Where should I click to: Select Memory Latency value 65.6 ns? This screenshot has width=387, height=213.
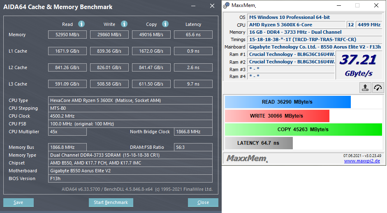tap(193, 35)
